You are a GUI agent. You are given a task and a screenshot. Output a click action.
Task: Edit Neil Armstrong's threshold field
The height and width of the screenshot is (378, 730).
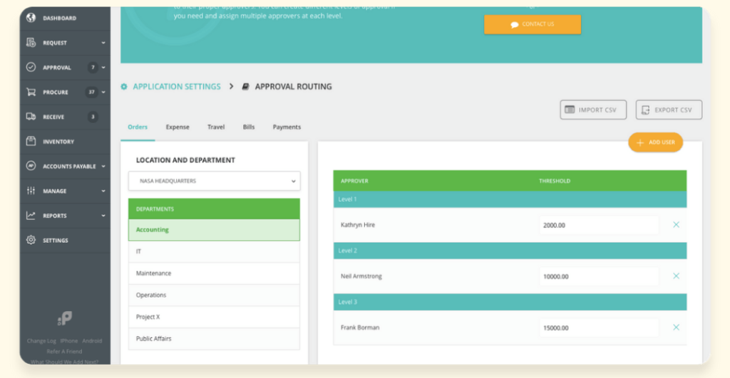[x=598, y=276]
